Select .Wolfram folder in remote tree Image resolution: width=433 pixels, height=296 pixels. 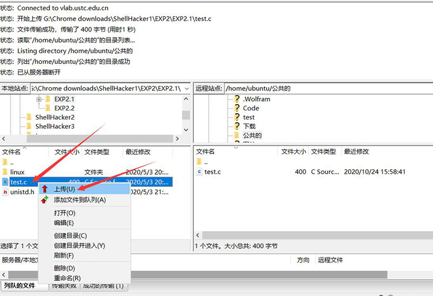point(257,99)
